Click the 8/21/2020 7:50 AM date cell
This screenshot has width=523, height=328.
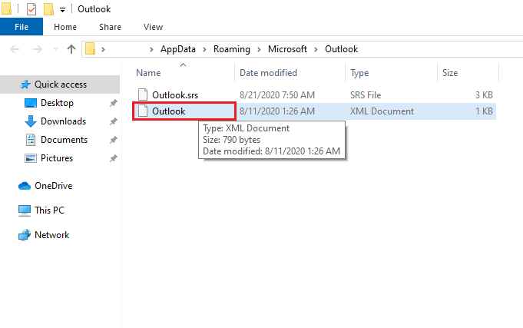click(277, 95)
